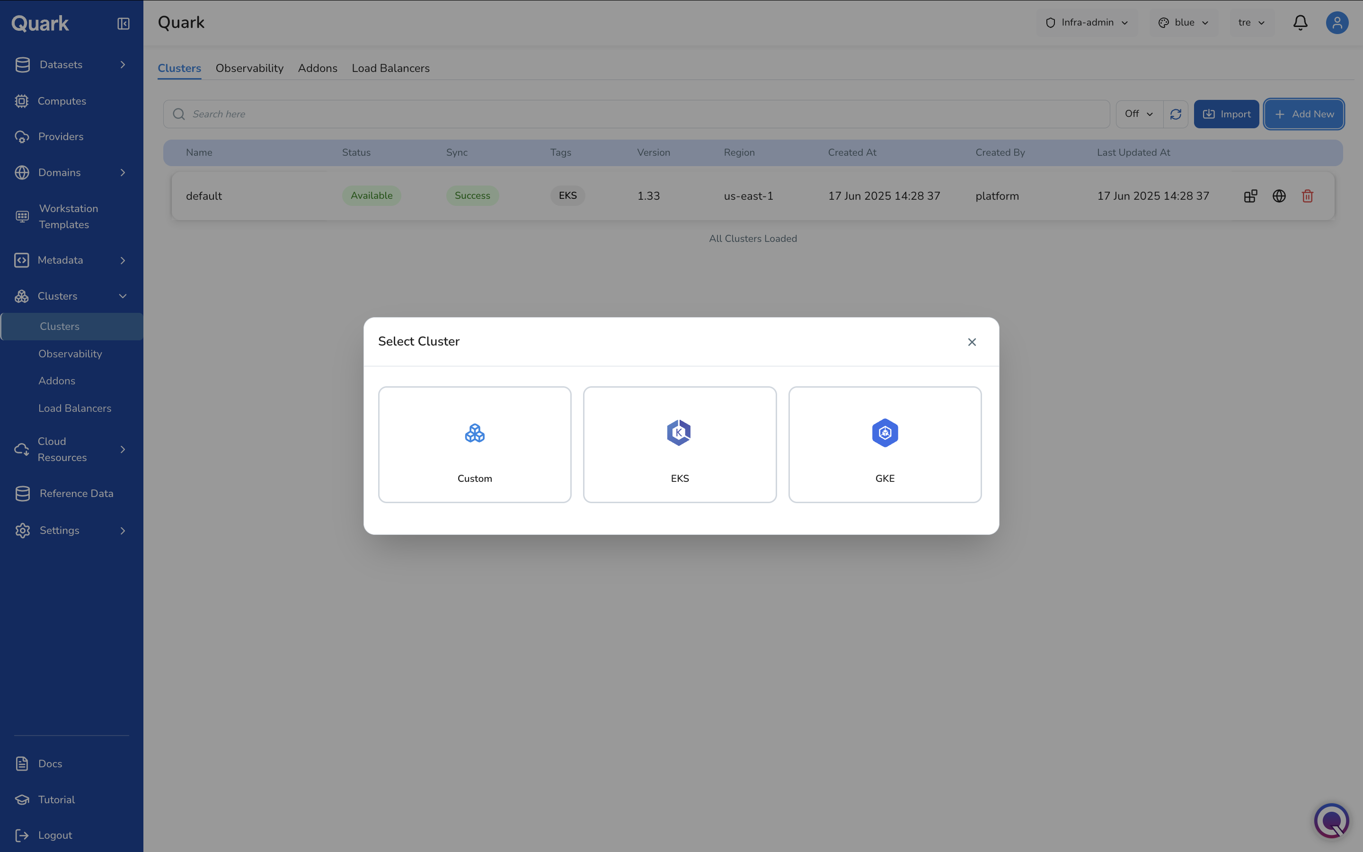Expand the Settings chevron
Viewport: 1363px width, 852px height.
tap(123, 531)
